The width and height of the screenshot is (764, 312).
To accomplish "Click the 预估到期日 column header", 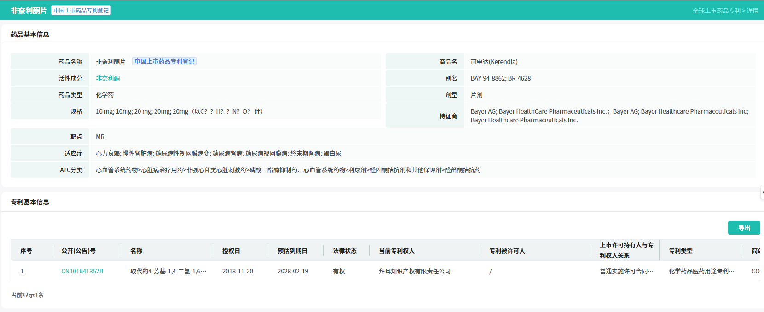I will 292,251.
